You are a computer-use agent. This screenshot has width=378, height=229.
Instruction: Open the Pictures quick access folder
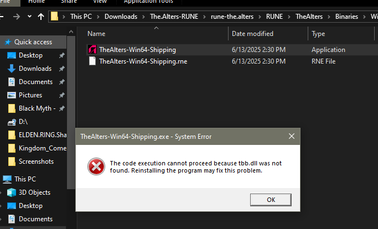[x=30, y=95]
